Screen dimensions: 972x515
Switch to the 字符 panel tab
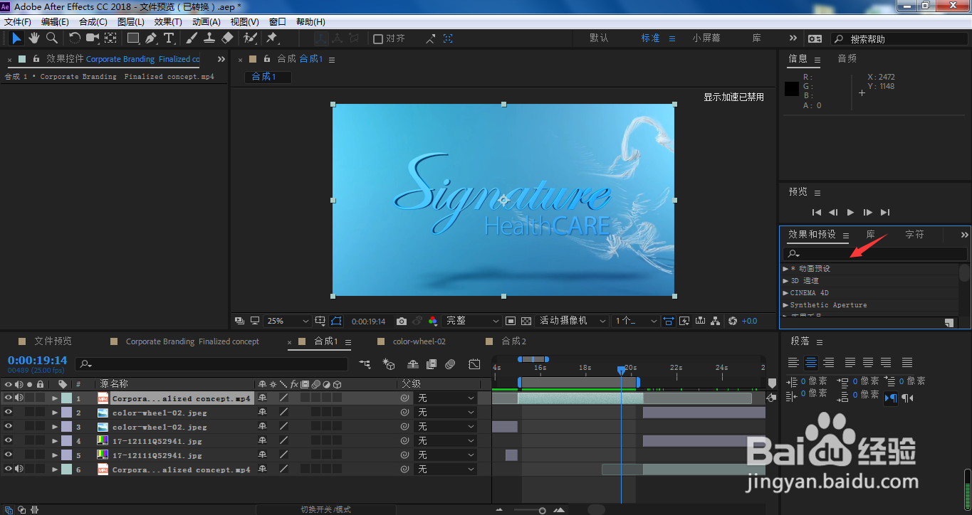coord(914,234)
